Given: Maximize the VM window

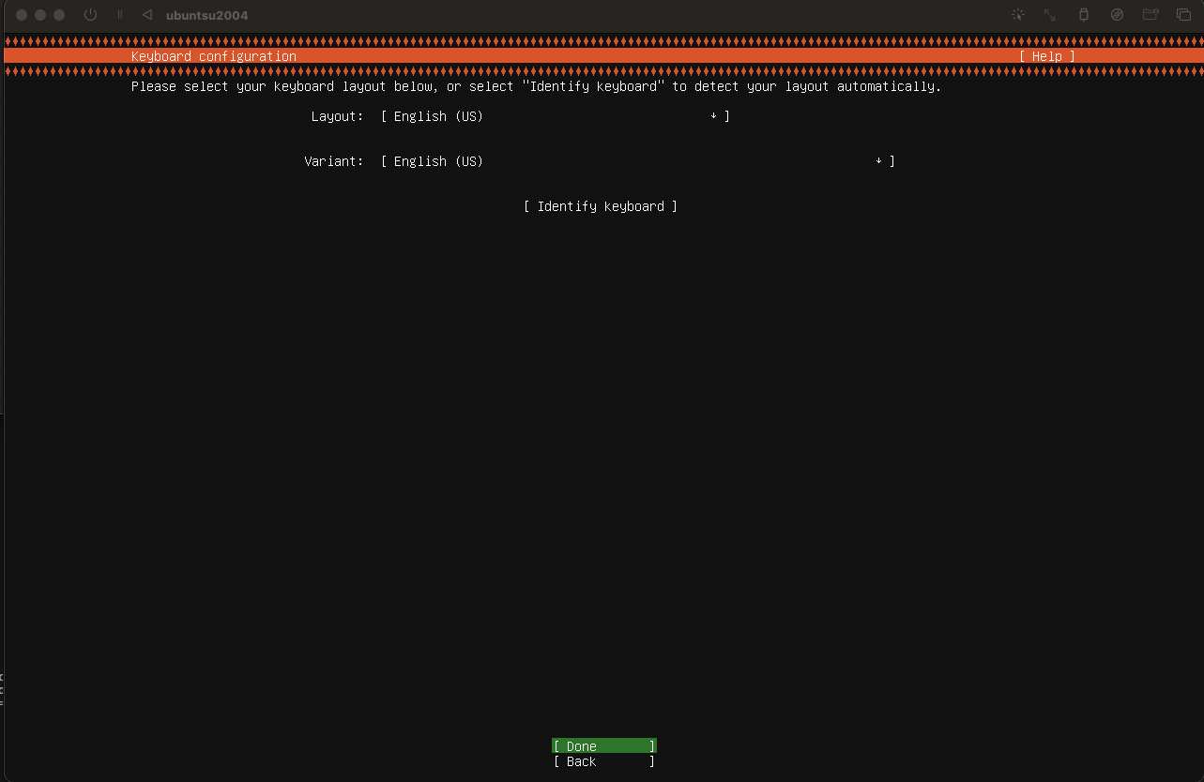Looking at the screenshot, I should 59,15.
